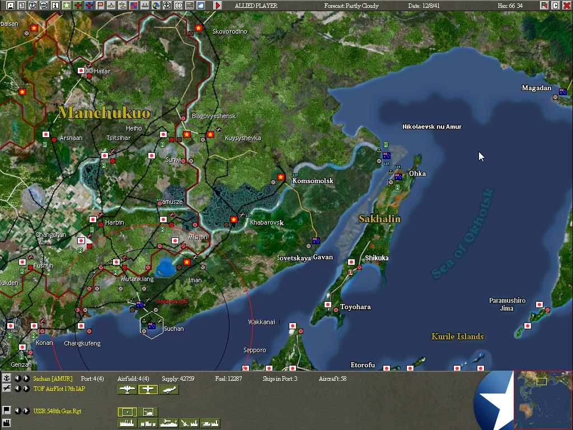Open Suchan [AMUR] base name link

53,378
